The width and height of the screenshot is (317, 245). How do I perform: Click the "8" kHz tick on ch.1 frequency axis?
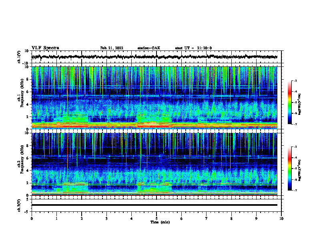(x=28, y=79)
